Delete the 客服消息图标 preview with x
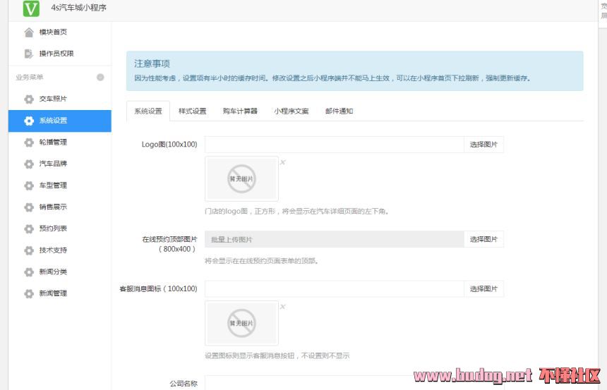The width and height of the screenshot is (607, 390). click(x=283, y=307)
